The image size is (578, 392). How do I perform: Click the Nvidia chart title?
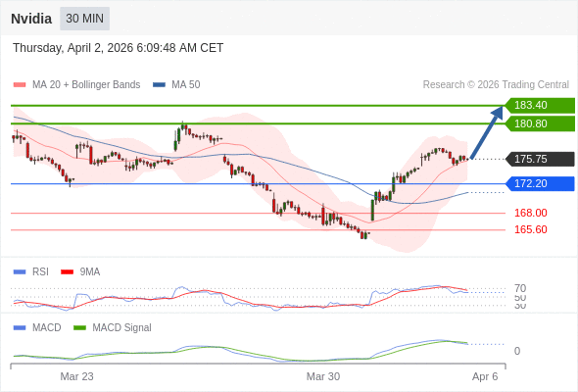31,19
